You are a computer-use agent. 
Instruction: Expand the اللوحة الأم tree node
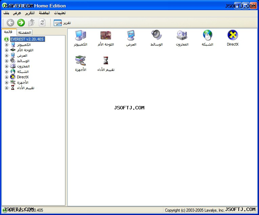[x=6, y=50]
